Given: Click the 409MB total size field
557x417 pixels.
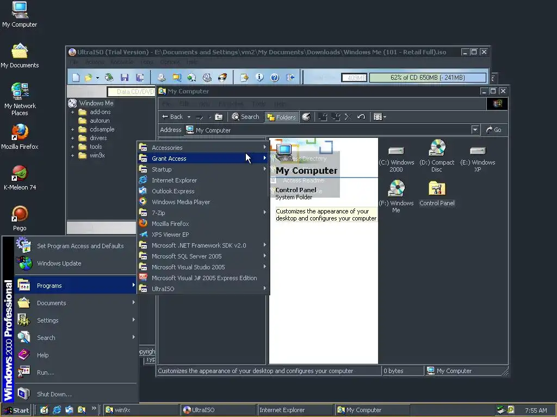Looking at the screenshot, I should [354, 78].
